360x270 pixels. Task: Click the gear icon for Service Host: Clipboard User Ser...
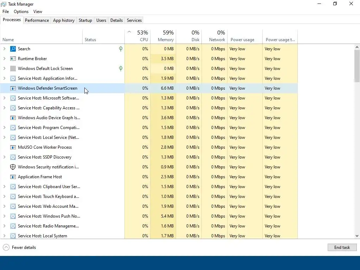(13, 187)
